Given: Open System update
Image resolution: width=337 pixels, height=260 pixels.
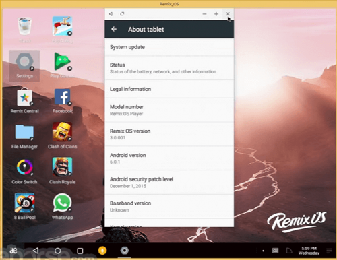Looking at the screenshot, I should pyautogui.click(x=169, y=47).
